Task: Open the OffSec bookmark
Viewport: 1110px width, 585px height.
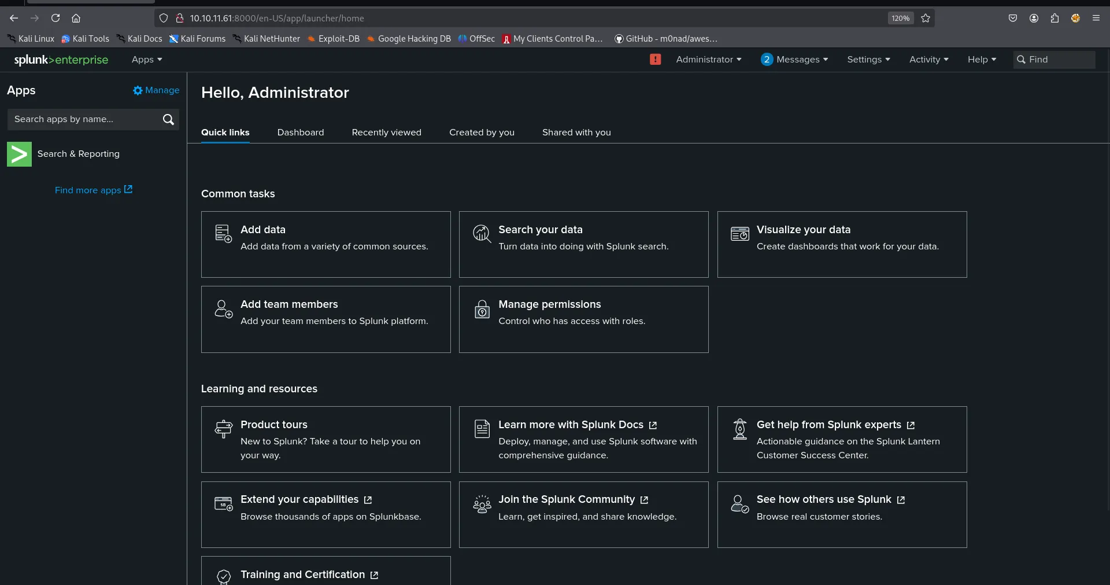Action: (476, 39)
